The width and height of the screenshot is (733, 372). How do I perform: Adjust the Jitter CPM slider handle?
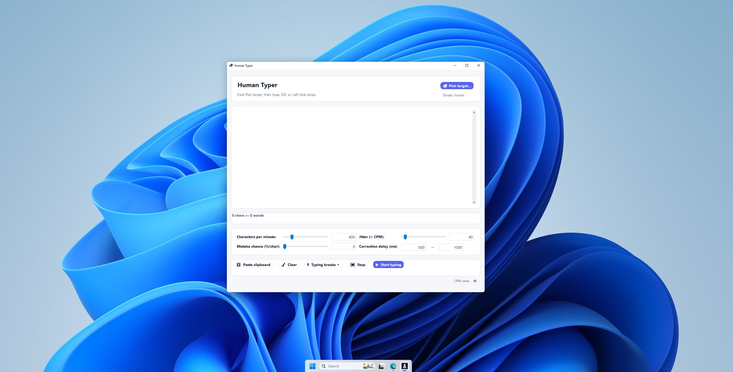[405, 237]
